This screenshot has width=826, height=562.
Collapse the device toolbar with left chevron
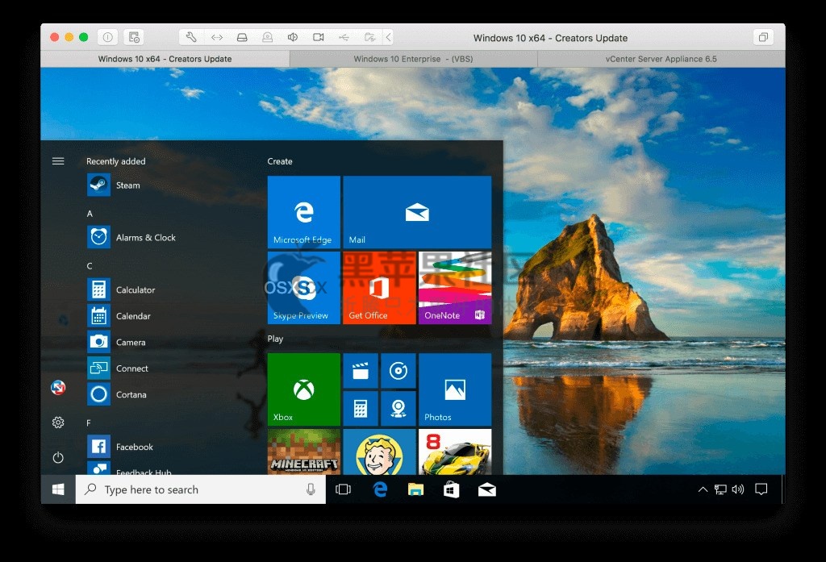[x=388, y=37]
